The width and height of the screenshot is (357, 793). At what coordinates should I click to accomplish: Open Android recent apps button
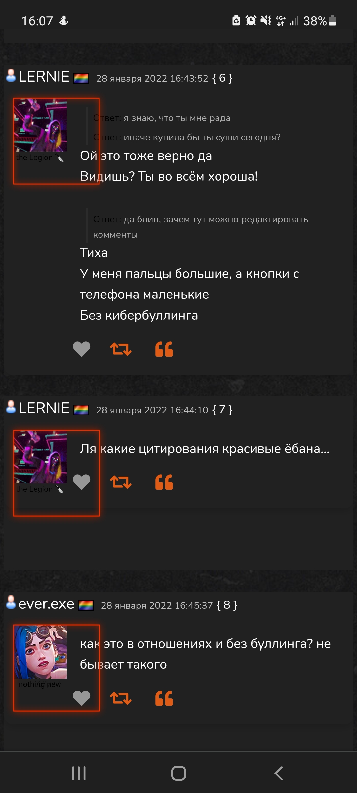point(79,773)
